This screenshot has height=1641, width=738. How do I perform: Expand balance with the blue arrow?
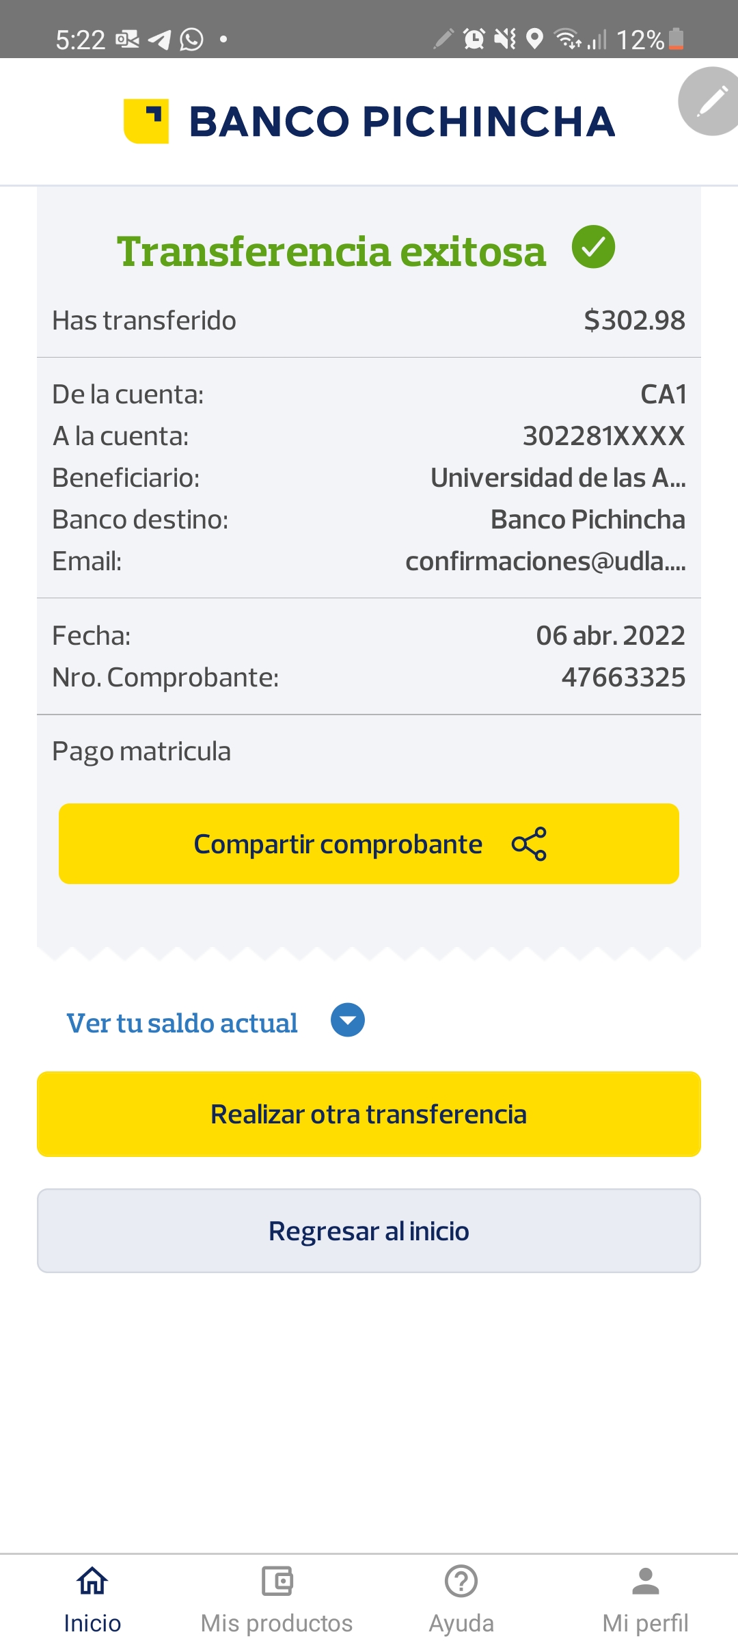click(348, 1020)
